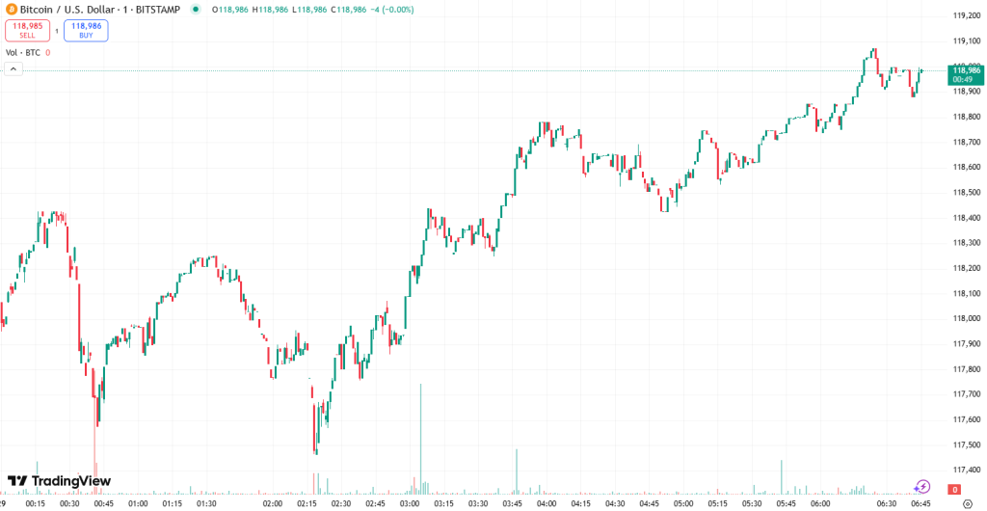Click the green market status dot
This screenshot has height=511, width=987.
coord(196,9)
